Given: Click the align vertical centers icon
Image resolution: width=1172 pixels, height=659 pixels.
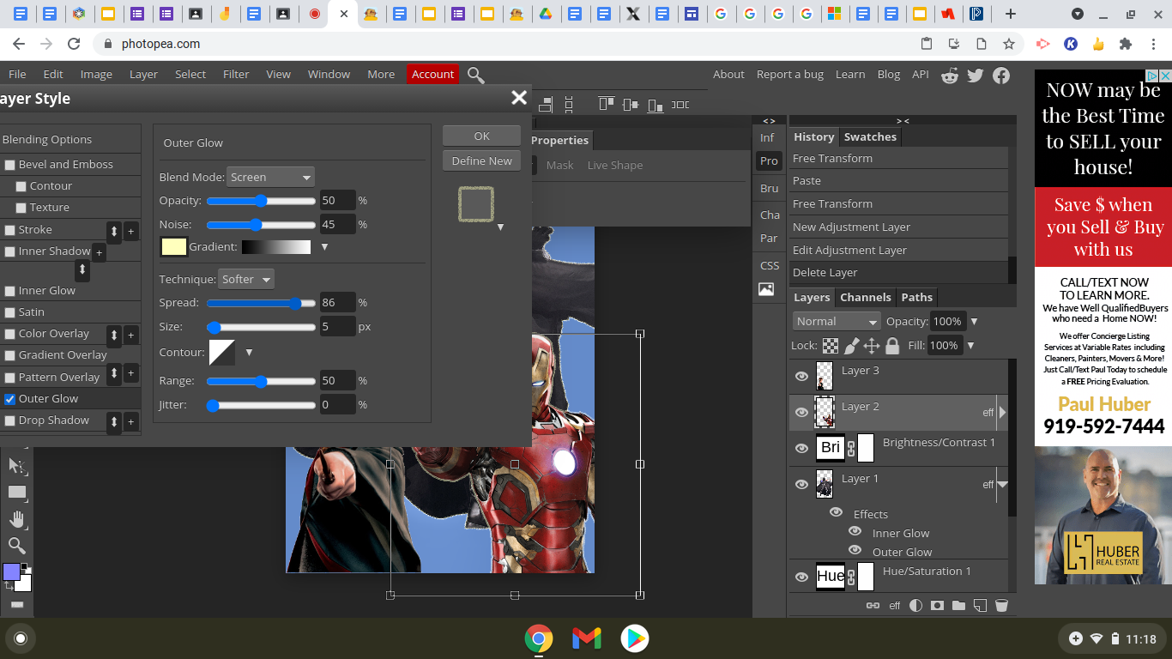Looking at the screenshot, I should point(631,105).
